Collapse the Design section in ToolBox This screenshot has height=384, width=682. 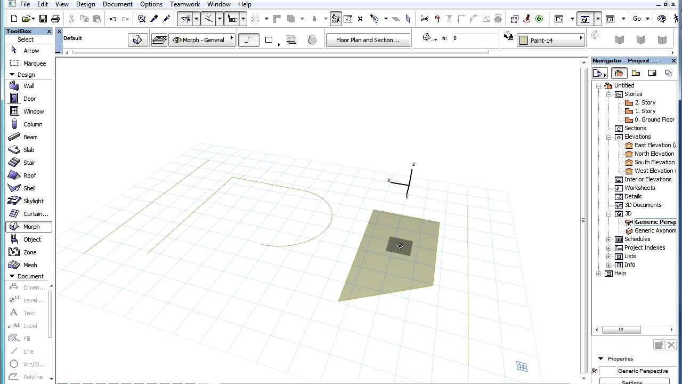tap(12, 75)
